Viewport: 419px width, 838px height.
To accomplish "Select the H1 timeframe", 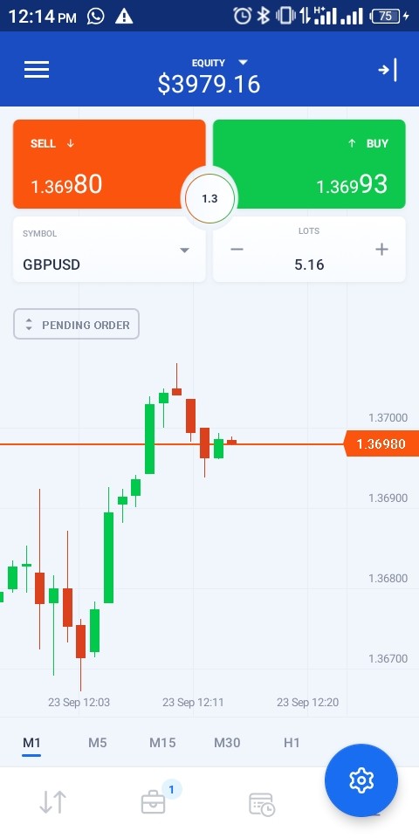I will (292, 742).
